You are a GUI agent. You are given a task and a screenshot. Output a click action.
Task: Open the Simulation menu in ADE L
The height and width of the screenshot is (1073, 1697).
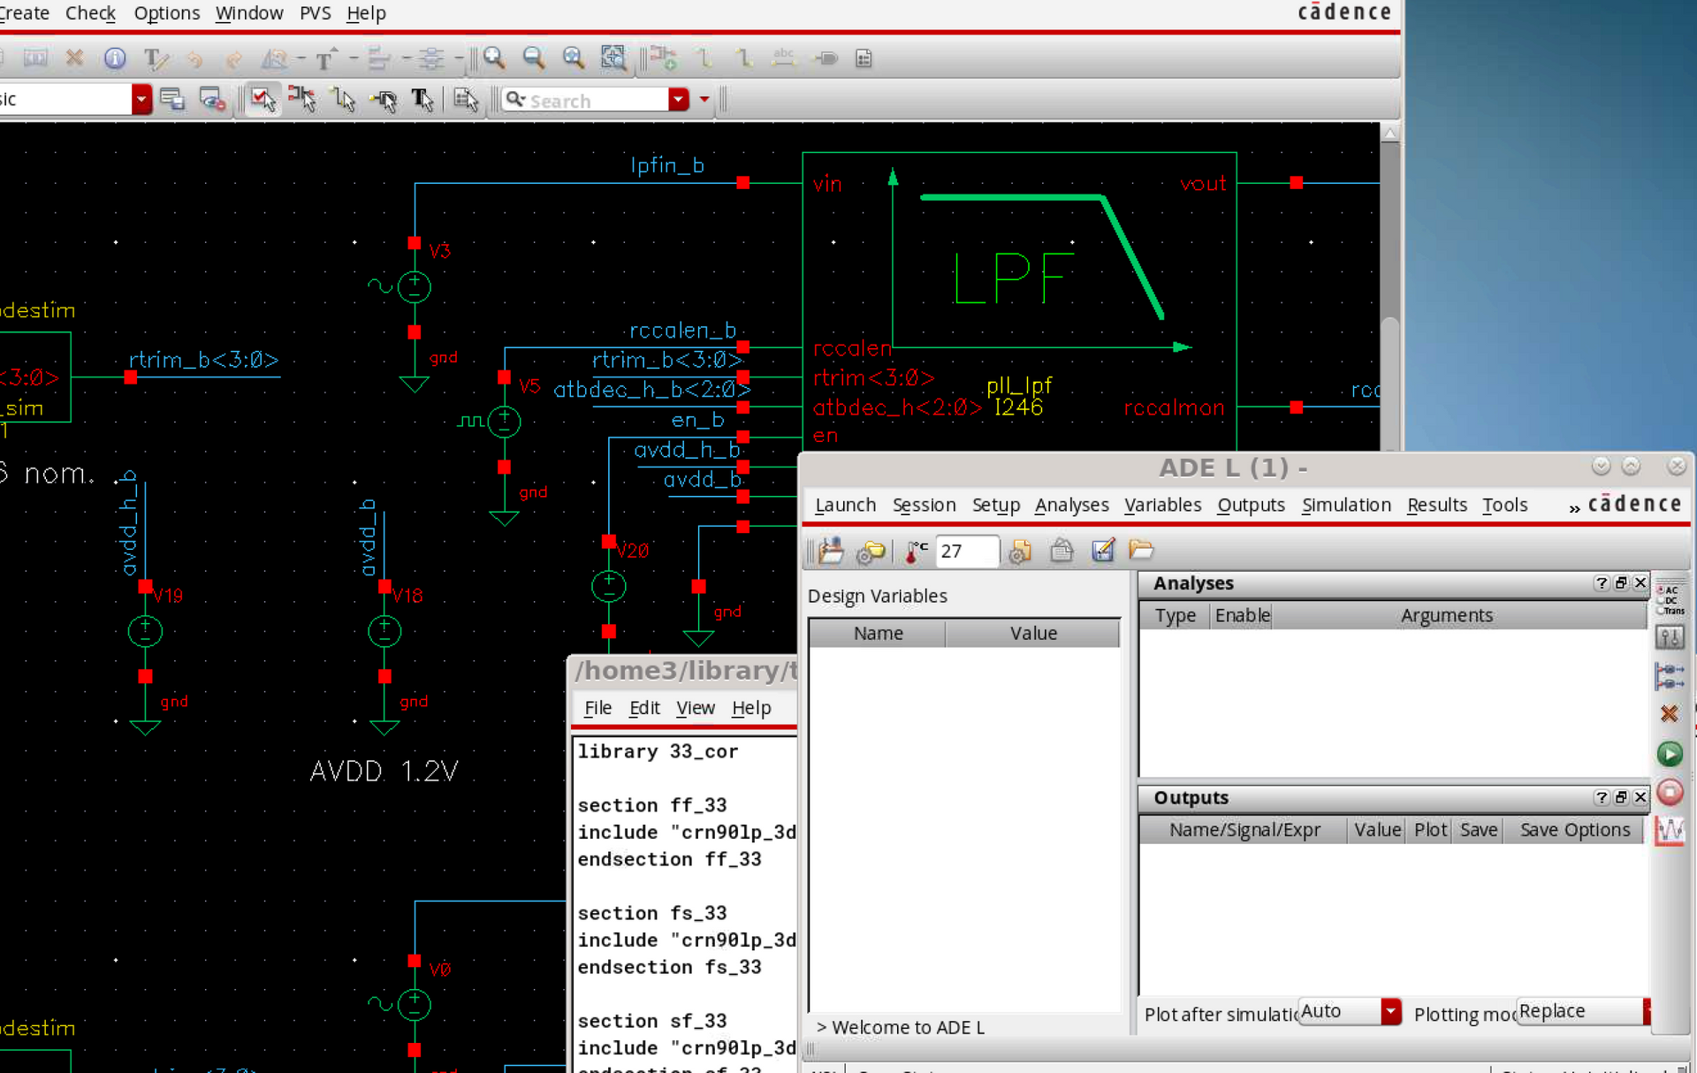[x=1346, y=505]
